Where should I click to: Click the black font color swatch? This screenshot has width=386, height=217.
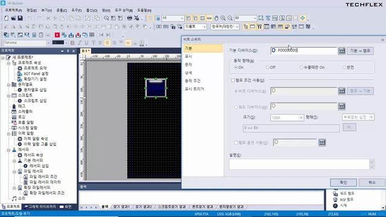click(x=58, y=43)
